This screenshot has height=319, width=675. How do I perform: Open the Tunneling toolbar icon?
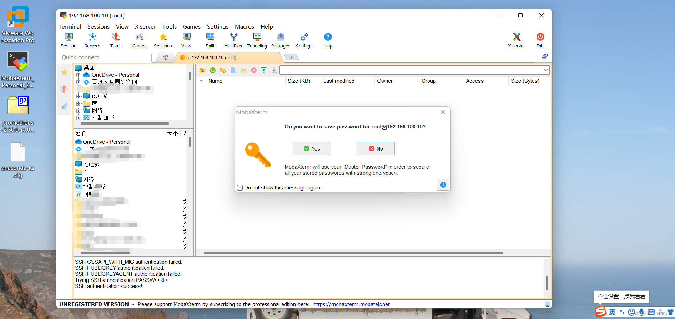(x=257, y=40)
